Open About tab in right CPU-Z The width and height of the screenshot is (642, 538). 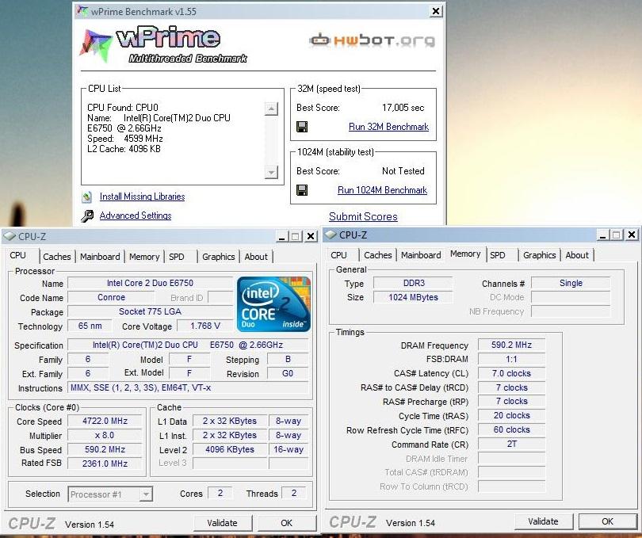[577, 255]
